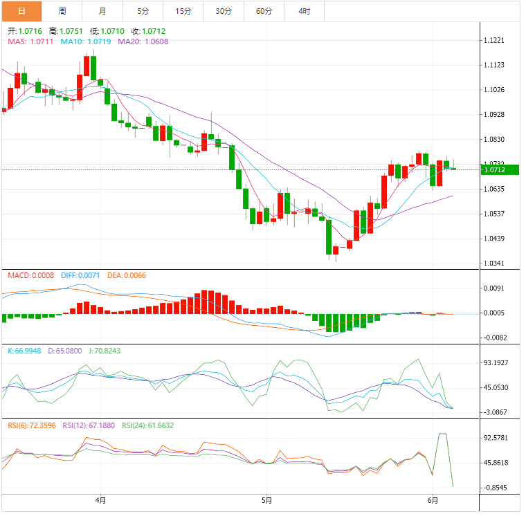Click the RSI(24) indicator label
This screenshot has width=526, height=516.
point(147,425)
